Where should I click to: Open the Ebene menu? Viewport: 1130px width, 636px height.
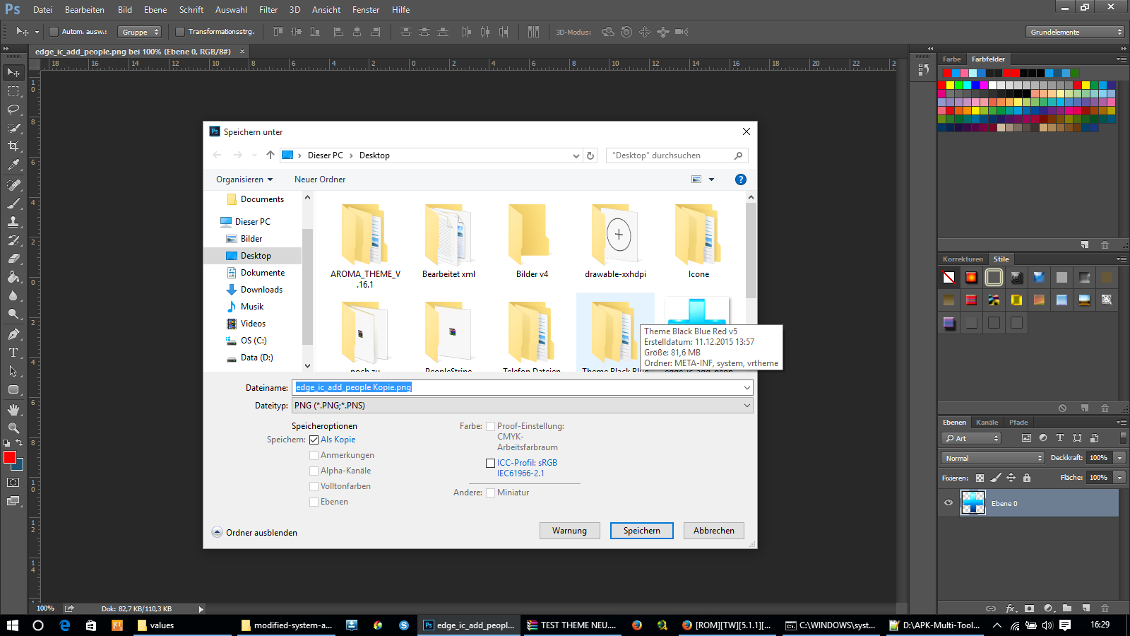click(x=155, y=10)
